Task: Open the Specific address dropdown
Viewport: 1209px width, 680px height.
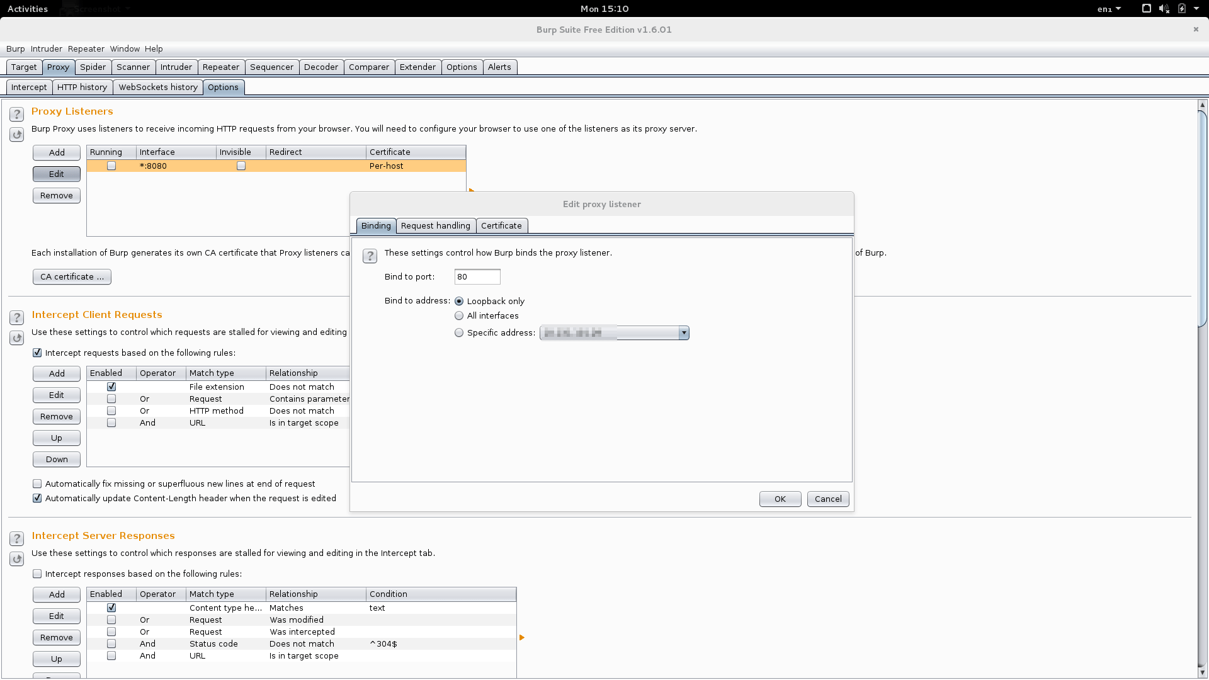Action: pos(683,332)
